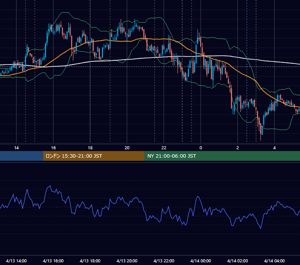Viewport: 300px width, 265px height.
Task: Click the 4/14 04:00 time label
Action: pos(274,261)
